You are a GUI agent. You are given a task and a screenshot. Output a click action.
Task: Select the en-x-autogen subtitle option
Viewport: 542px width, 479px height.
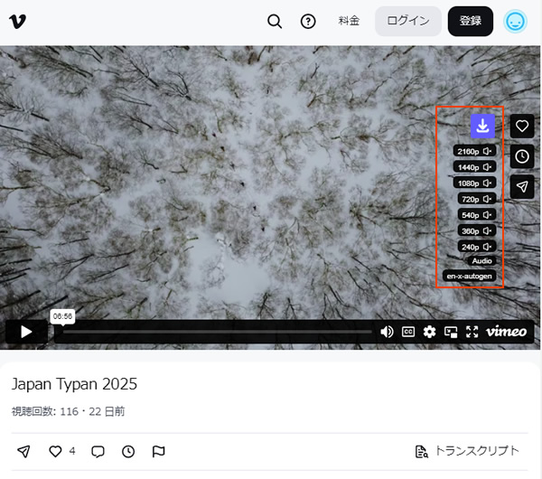471,276
